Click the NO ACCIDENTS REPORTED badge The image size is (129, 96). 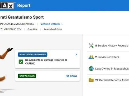[x=33, y=55]
